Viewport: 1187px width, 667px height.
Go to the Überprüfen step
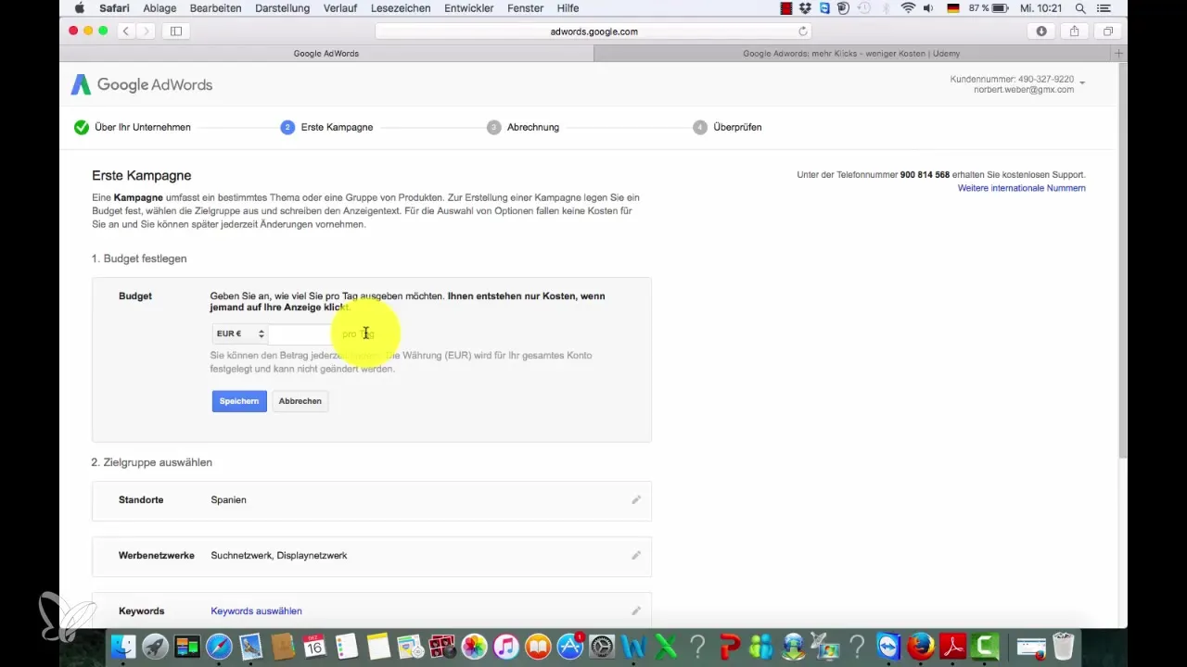coord(727,127)
